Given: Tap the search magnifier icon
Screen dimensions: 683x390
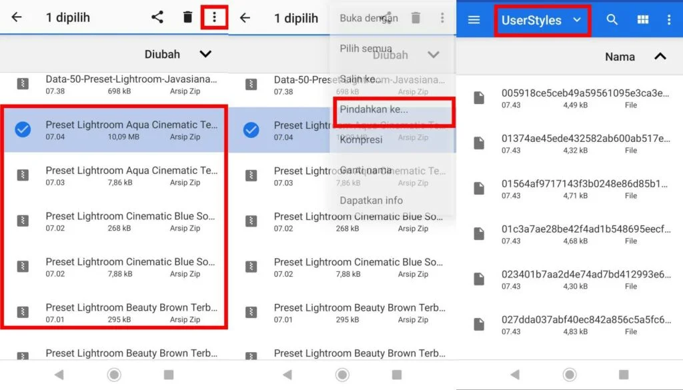Looking at the screenshot, I should point(612,20).
